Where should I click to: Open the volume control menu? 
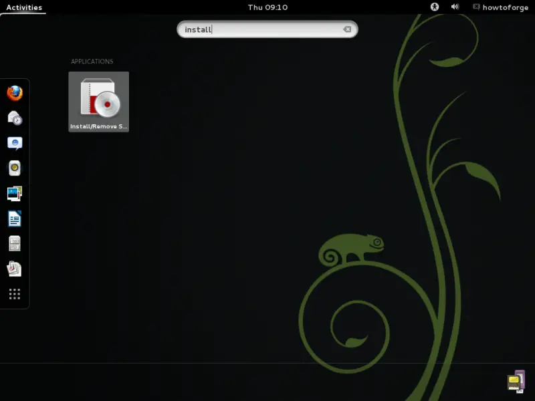pyautogui.click(x=455, y=7)
